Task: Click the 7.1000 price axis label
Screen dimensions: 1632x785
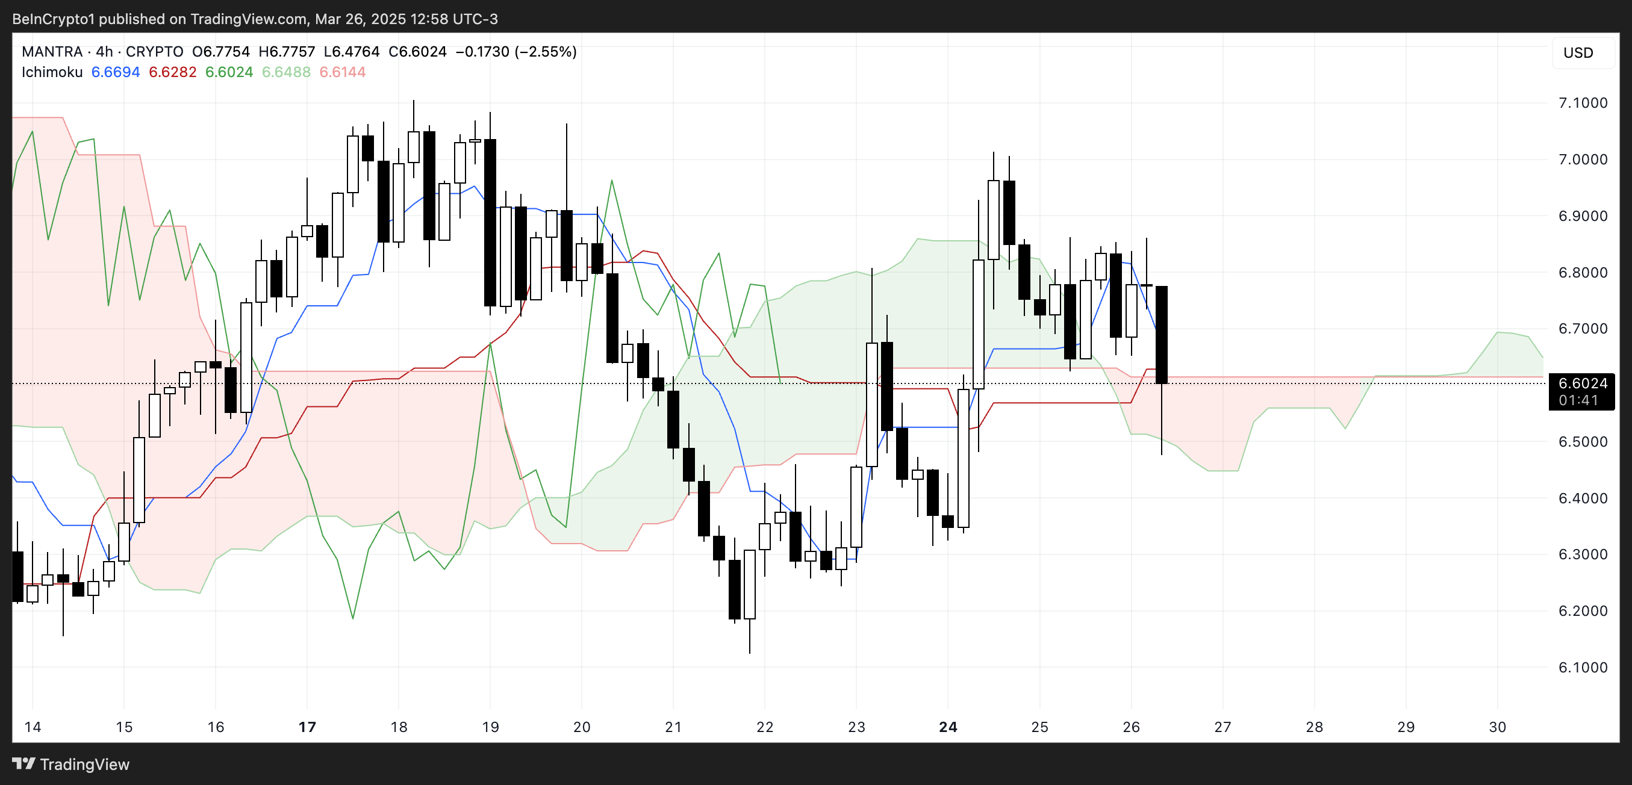Action: [x=1583, y=102]
